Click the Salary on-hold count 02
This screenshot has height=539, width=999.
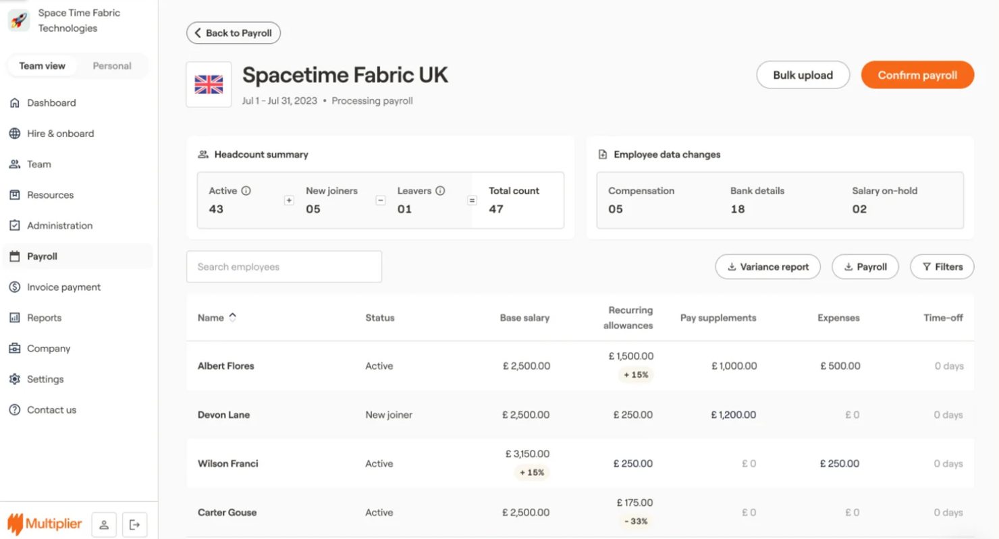859,209
